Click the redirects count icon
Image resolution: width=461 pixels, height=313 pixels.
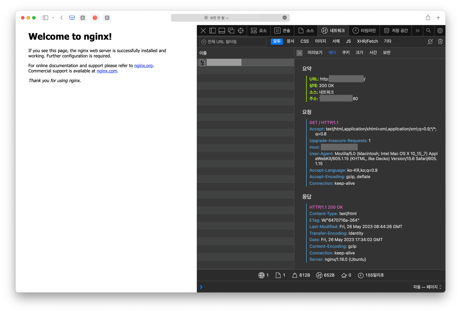pyautogui.click(x=344, y=275)
